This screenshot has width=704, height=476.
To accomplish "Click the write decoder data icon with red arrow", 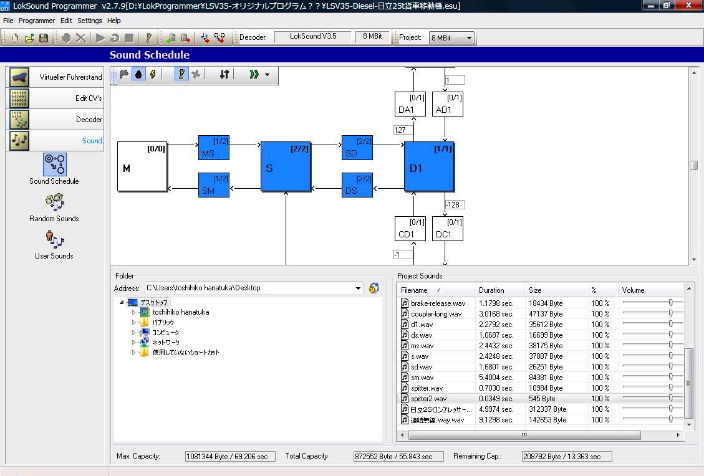I will (x=185, y=37).
